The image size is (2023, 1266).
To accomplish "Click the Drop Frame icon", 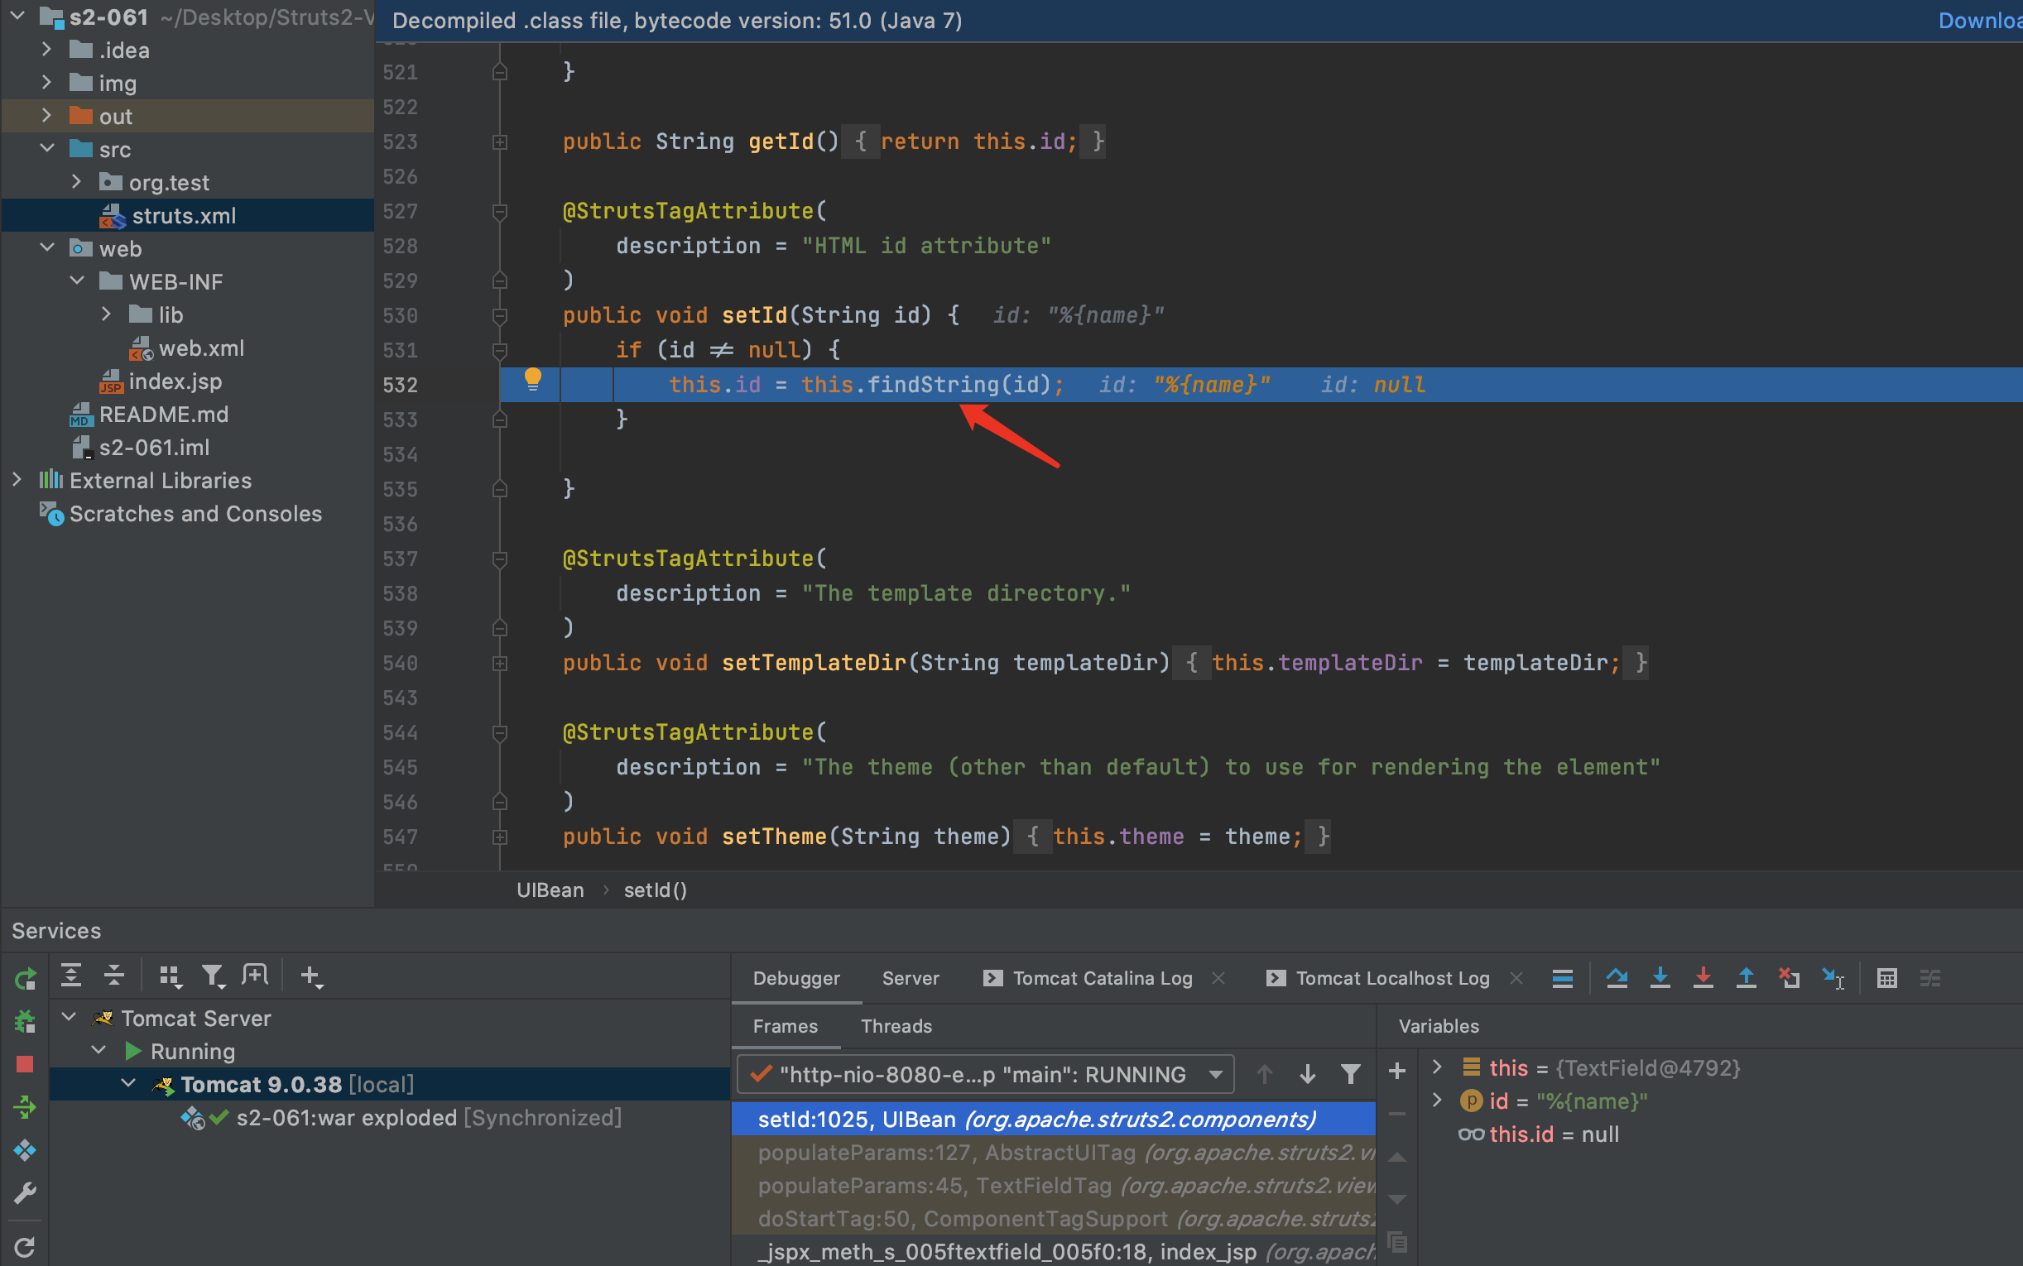I will pos(1790,978).
